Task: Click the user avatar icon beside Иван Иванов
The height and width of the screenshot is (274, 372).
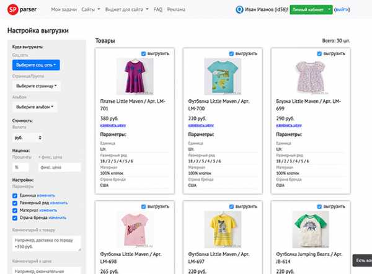Action: pyautogui.click(x=240, y=11)
